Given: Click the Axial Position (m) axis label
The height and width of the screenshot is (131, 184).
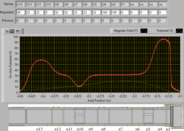Looking at the screenshot, I should (99, 101).
